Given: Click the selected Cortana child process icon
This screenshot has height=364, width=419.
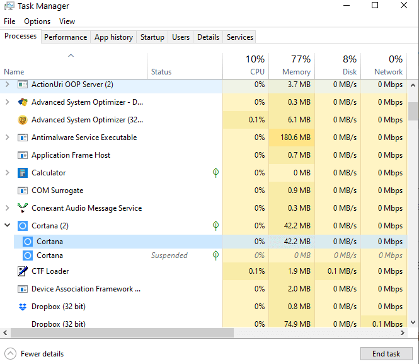Looking at the screenshot, I should 28,242.
